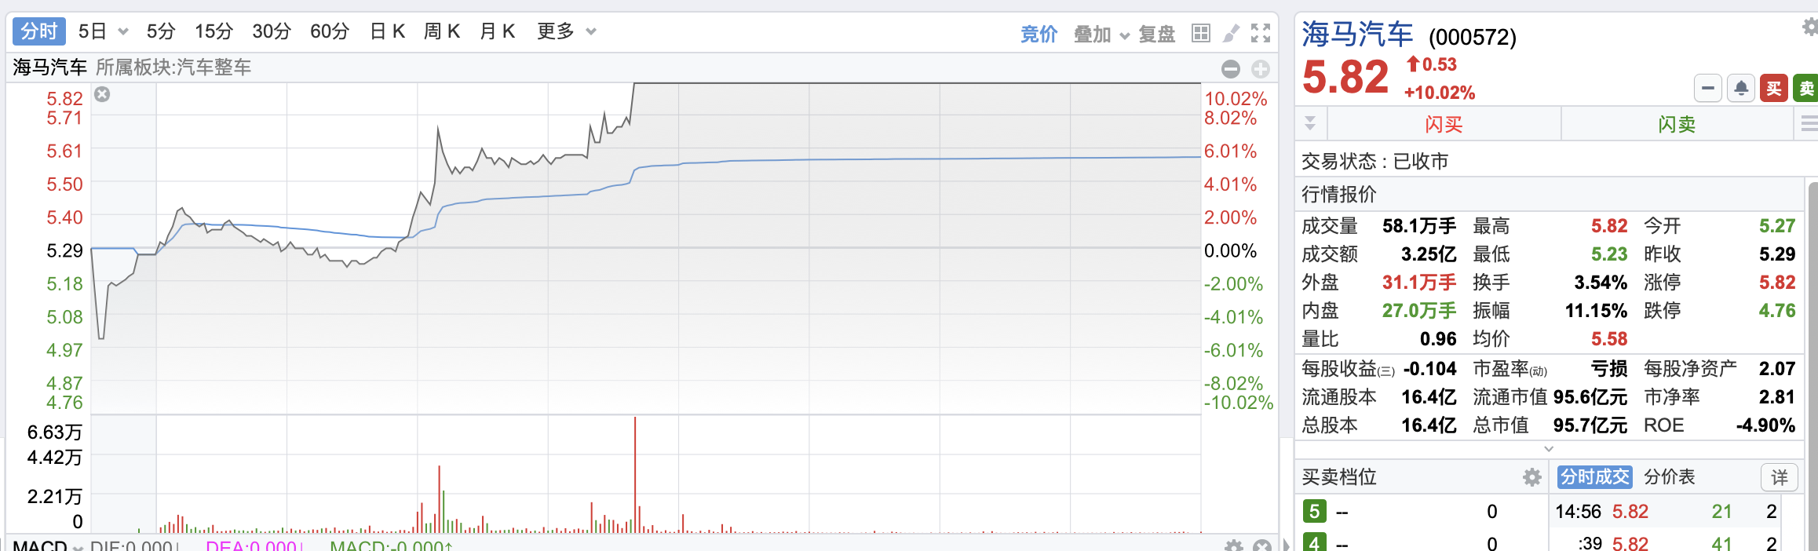Activate the drawing brush tool
This screenshot has width=1818, height=551.
tap(1231, 33)
